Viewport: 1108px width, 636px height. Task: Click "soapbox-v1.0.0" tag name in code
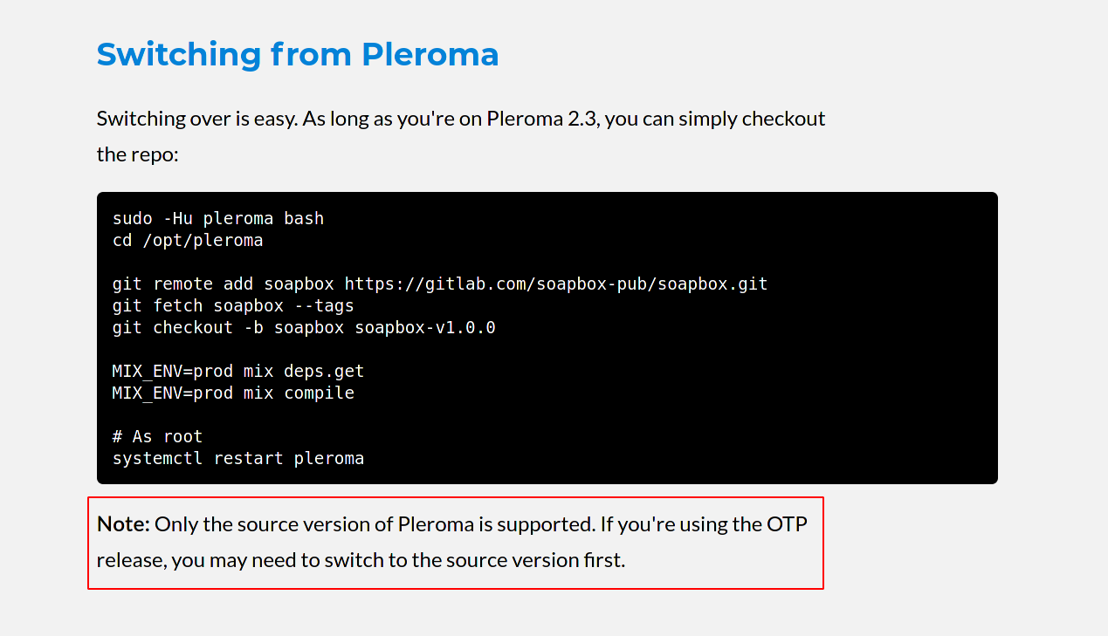(425, 327)
